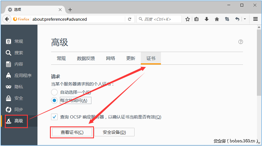Viewport: 262px width, 146px height.
Task: Open the 内容 sidebar category
Action: pyautogui.click(x=19, y=64)
